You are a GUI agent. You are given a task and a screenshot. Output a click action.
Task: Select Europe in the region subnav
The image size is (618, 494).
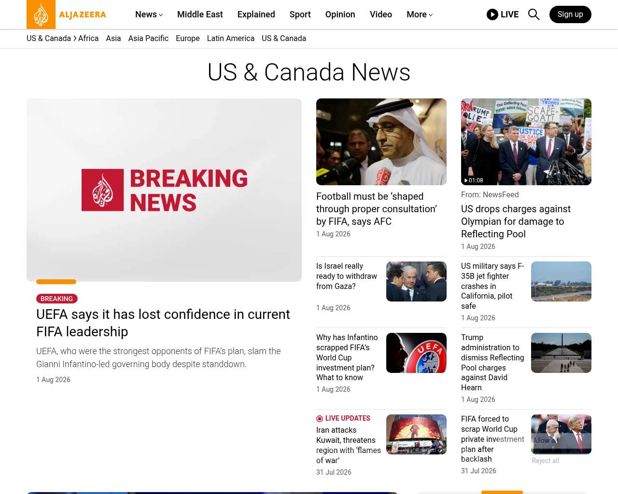point(188,39)
